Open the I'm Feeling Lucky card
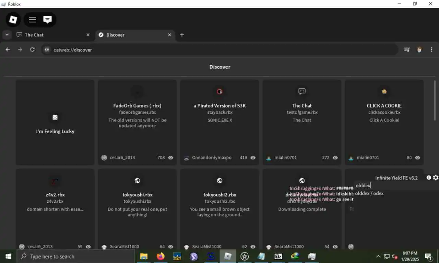 55,123
